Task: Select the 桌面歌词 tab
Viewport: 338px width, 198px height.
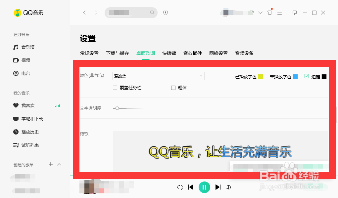Action: pos(146,53)
